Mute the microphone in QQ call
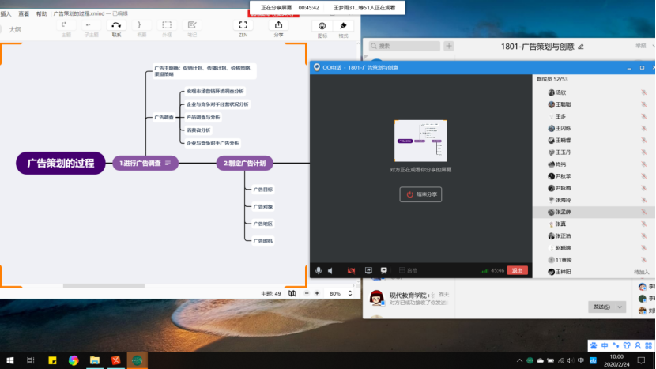 [x=319, y=270]
